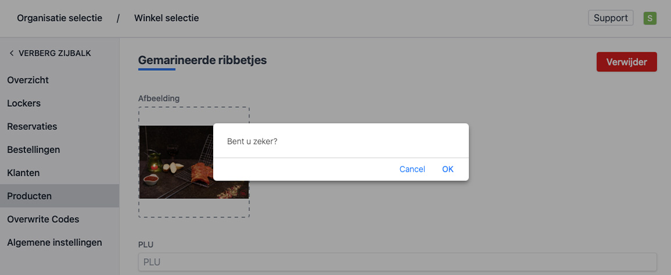671x275 pixels.
Task: Open Bestellingen from the sidebar
Action: coord(34,150)
